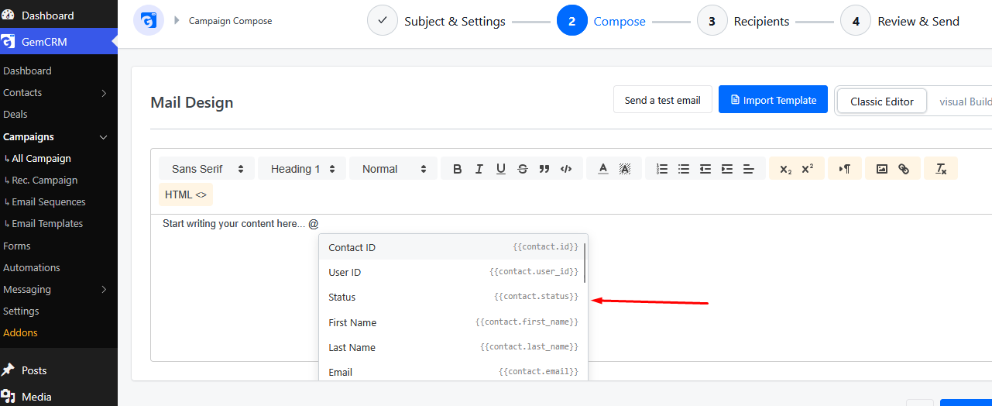Screen dimensions: 992x406
Task: Insert a hyperlink
Action: point(903,169)
